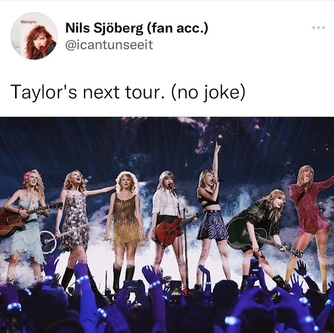Click the performer in the light blue ruffled dress
This screenshot has width=334, height=333.
pos(25,224)
